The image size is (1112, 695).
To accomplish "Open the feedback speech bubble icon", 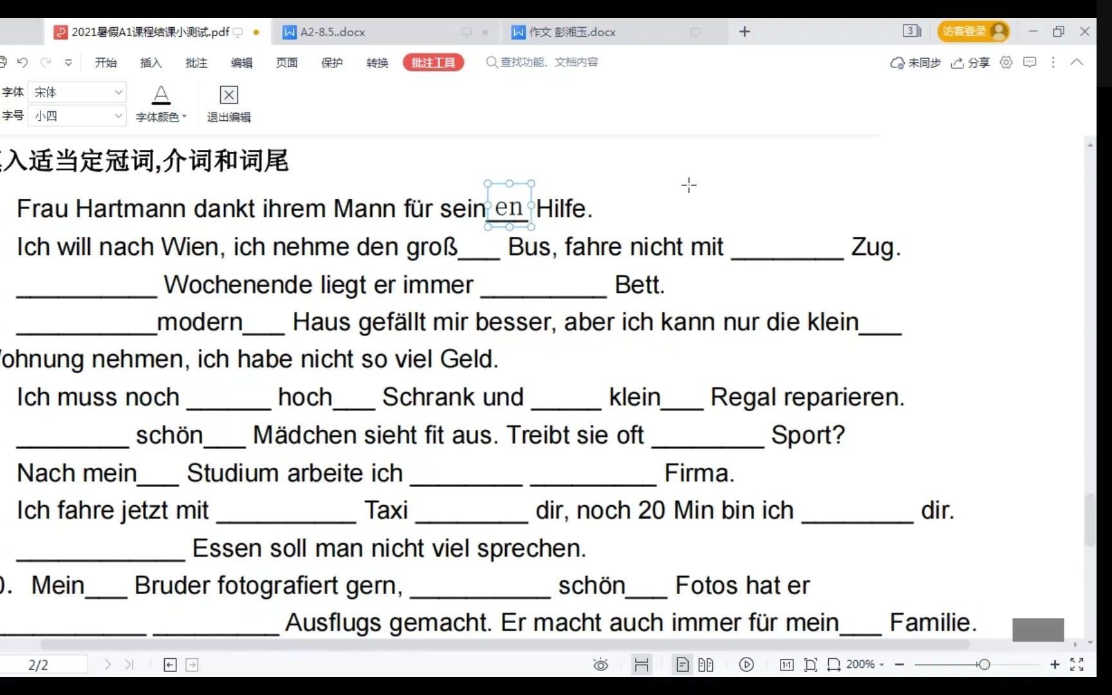I will [x=1030, y=62].
